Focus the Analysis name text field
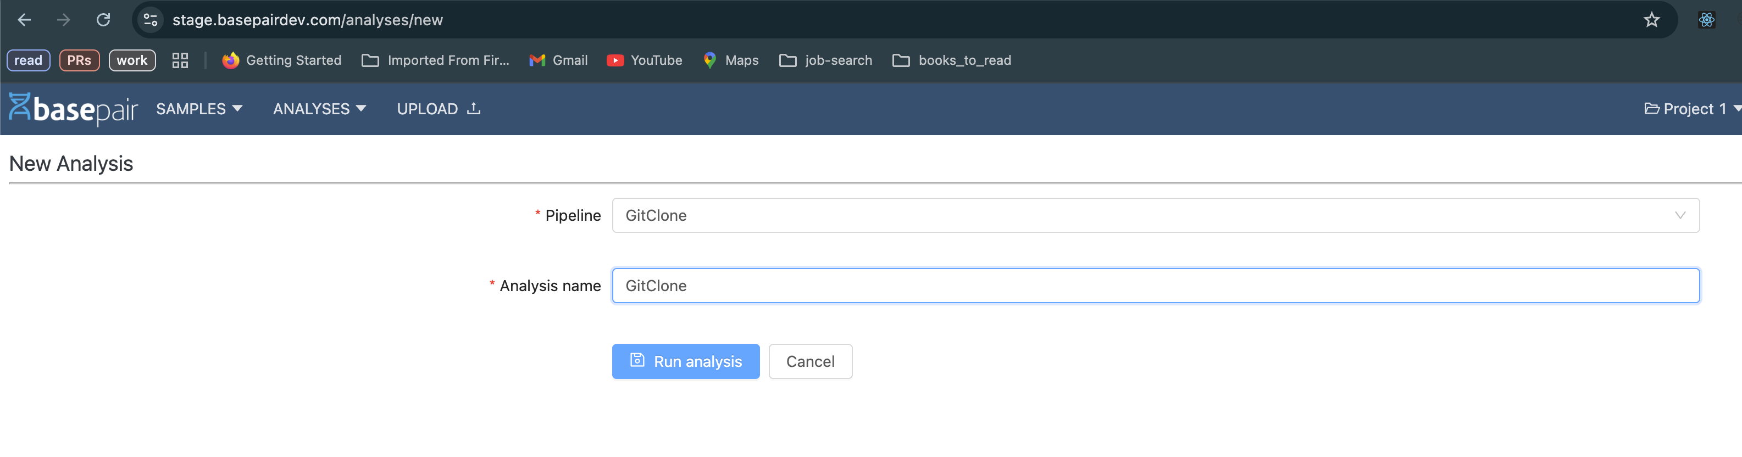Image resolution: width=1742 pixels, height=457 pixels. 1155,286
